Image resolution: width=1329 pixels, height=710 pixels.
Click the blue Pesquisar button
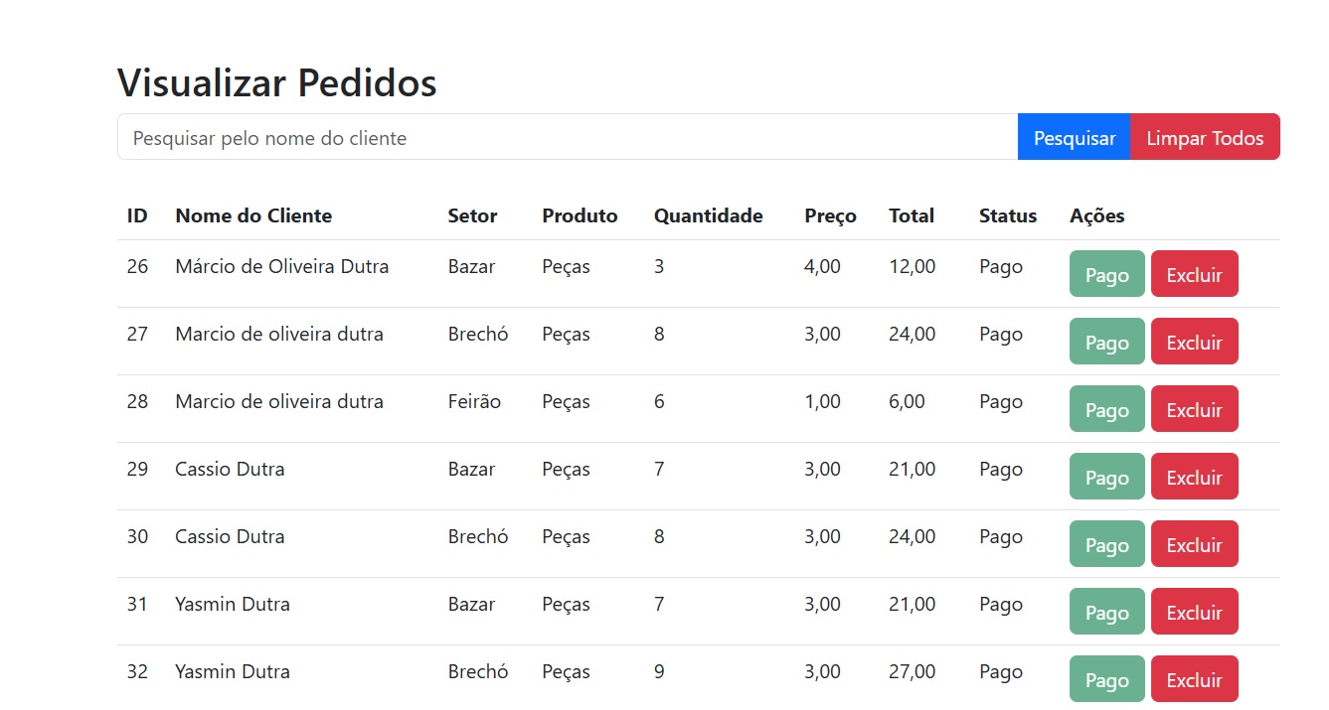[1074, 137]
